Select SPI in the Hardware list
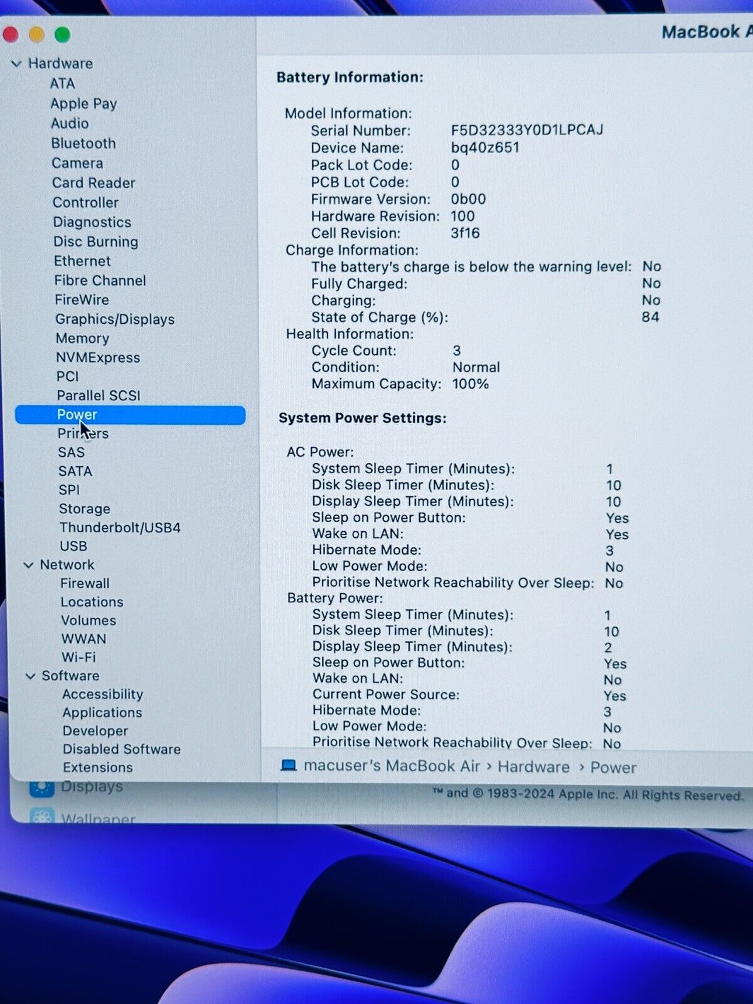753x1004 pixels. tap(69, 490)
